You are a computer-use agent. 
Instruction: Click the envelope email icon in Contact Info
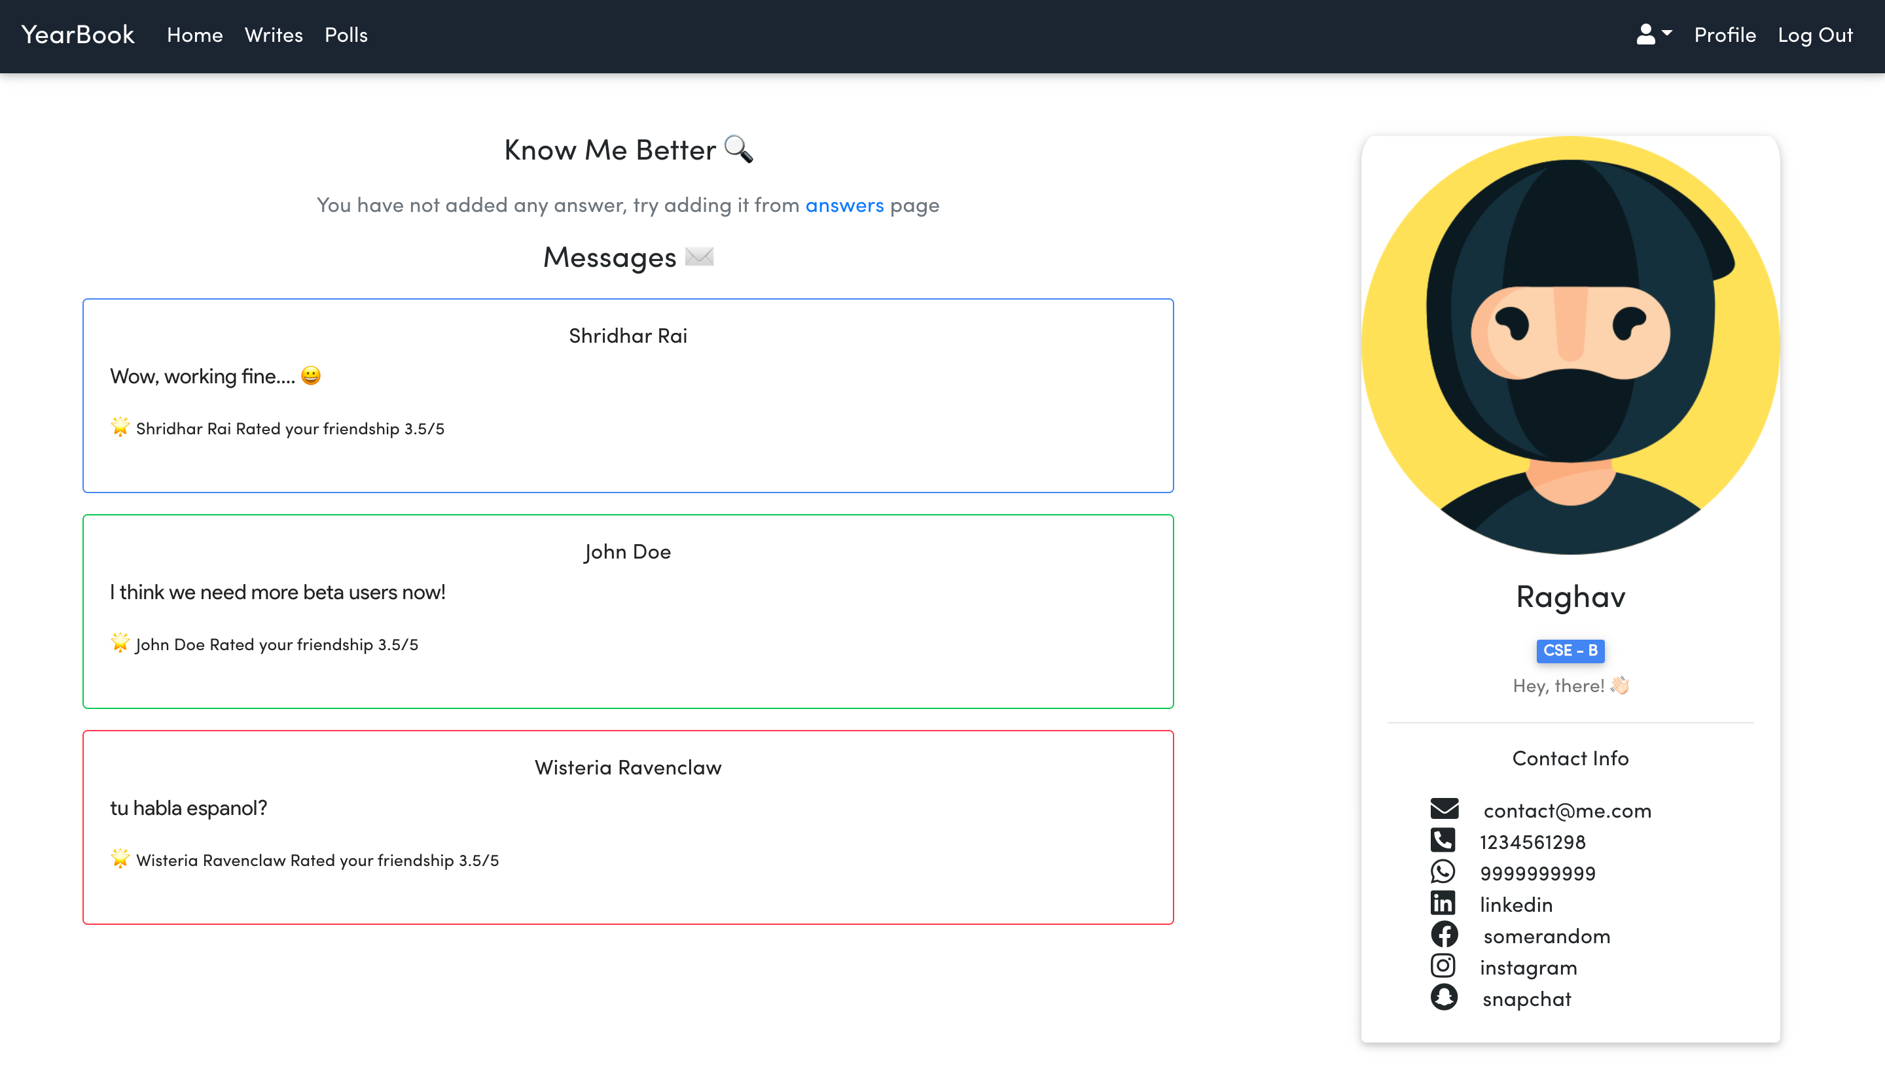(1444, 809)
